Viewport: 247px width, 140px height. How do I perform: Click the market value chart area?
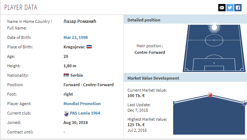tap(209, 114)
